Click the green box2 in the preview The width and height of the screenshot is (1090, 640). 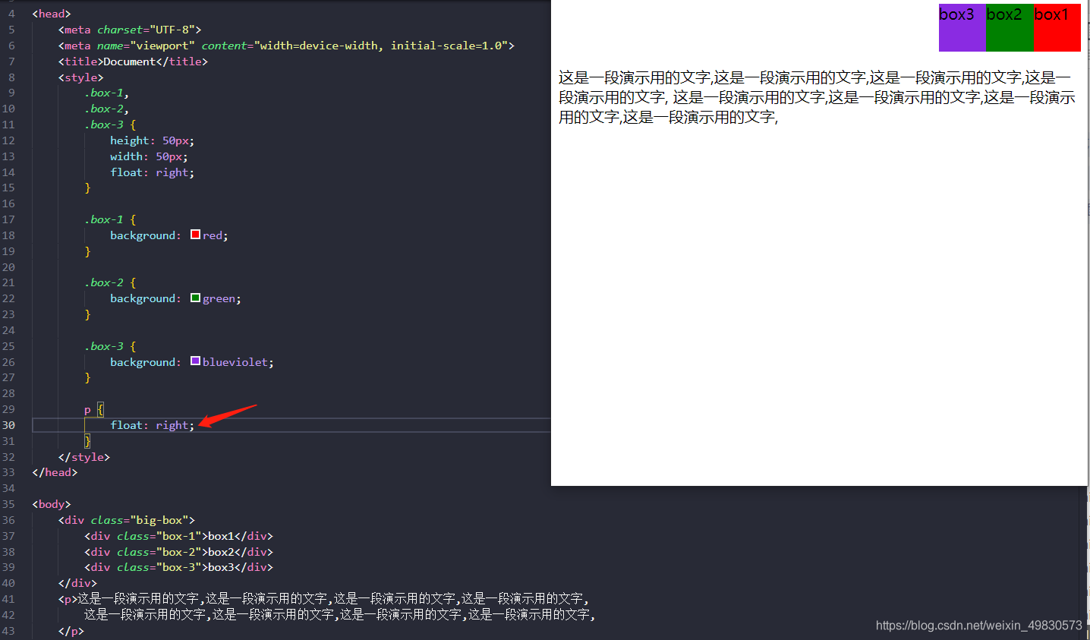pos(1010,28)
